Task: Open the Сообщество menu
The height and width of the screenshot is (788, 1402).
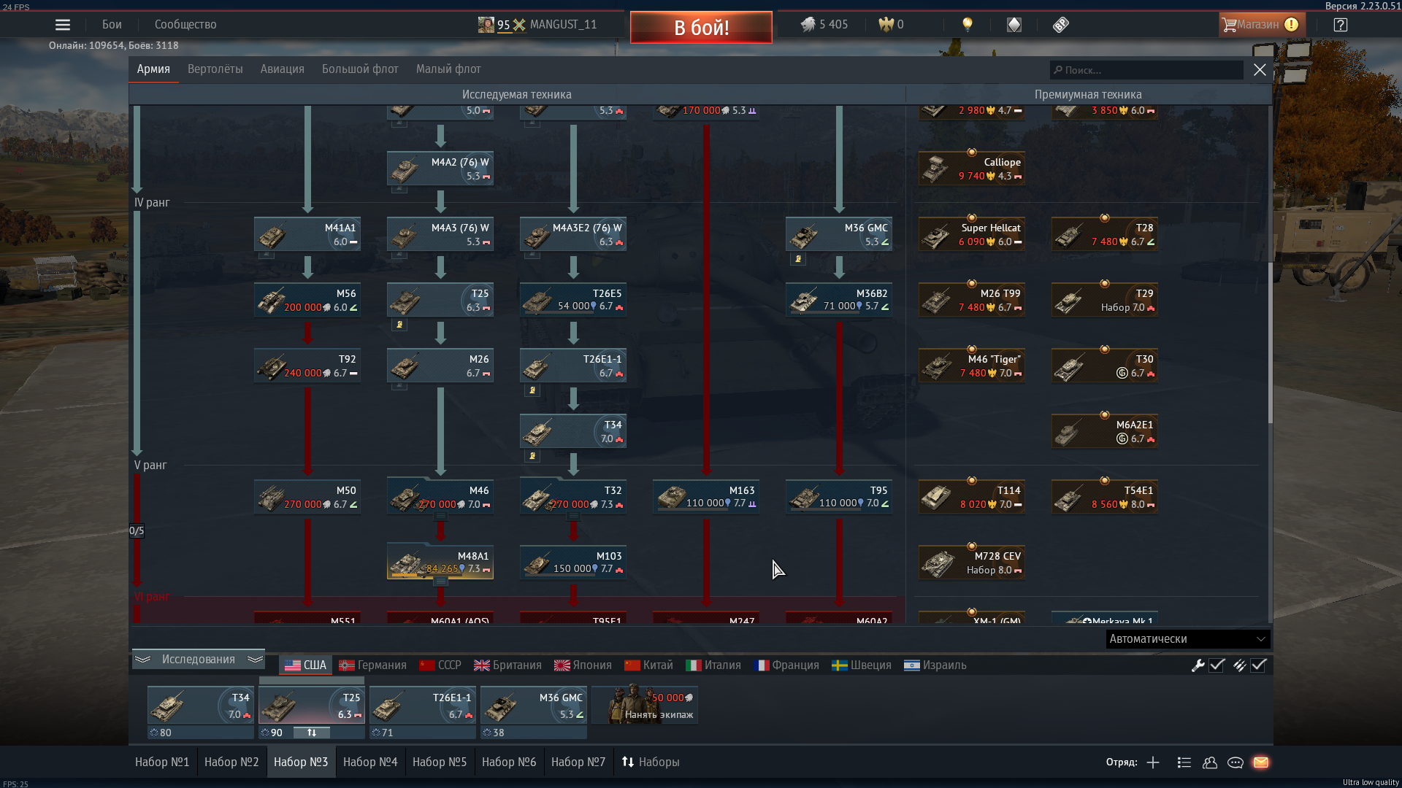Action: [185, 25]
